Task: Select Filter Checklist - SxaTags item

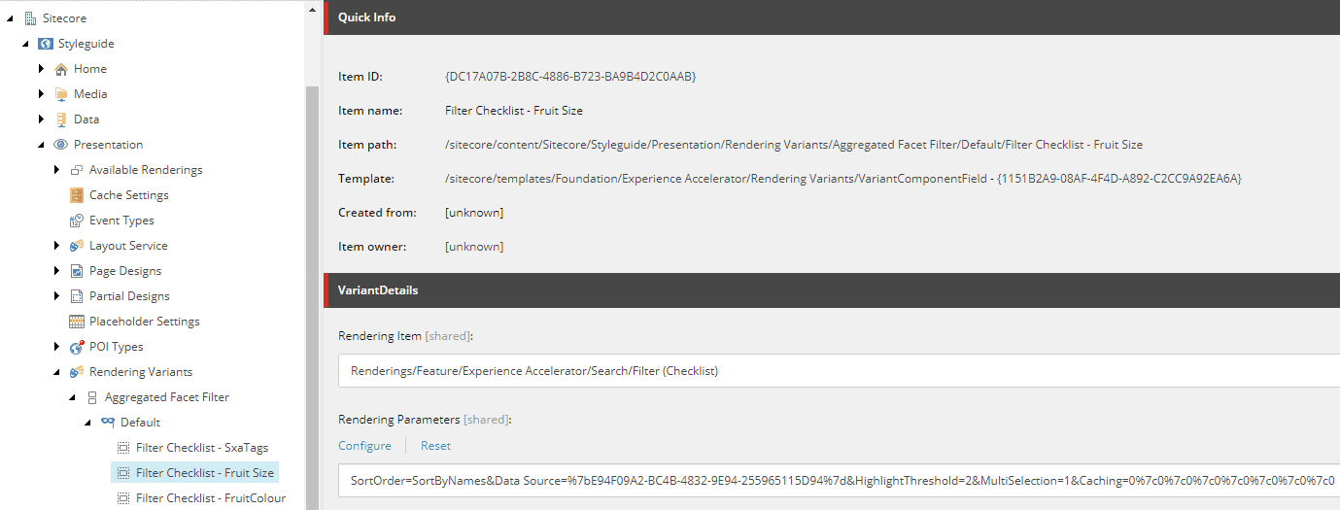Action: [x=201, y=448]
